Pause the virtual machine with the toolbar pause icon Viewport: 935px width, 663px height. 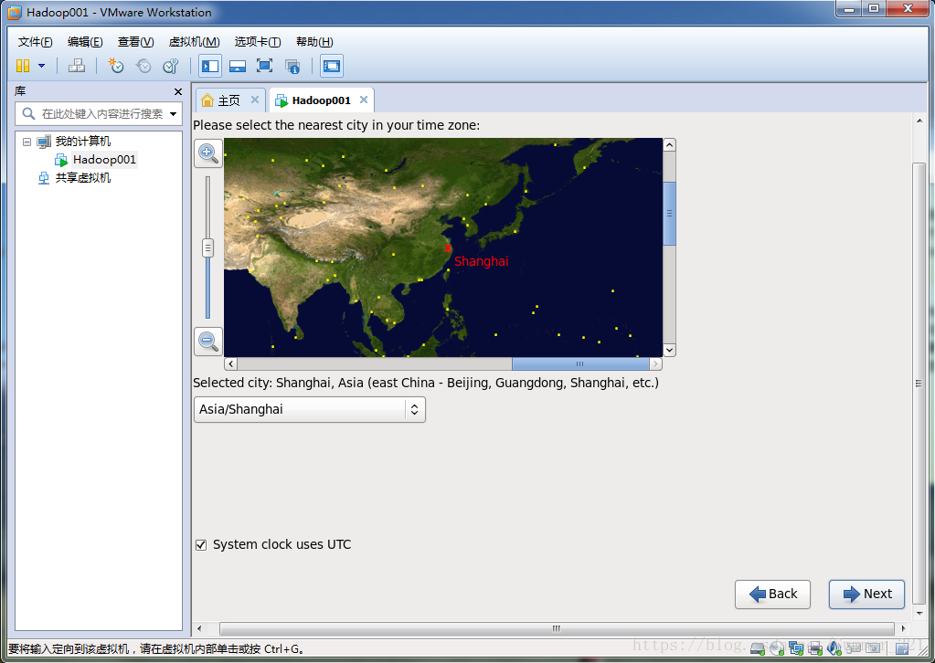coord(23,66)
